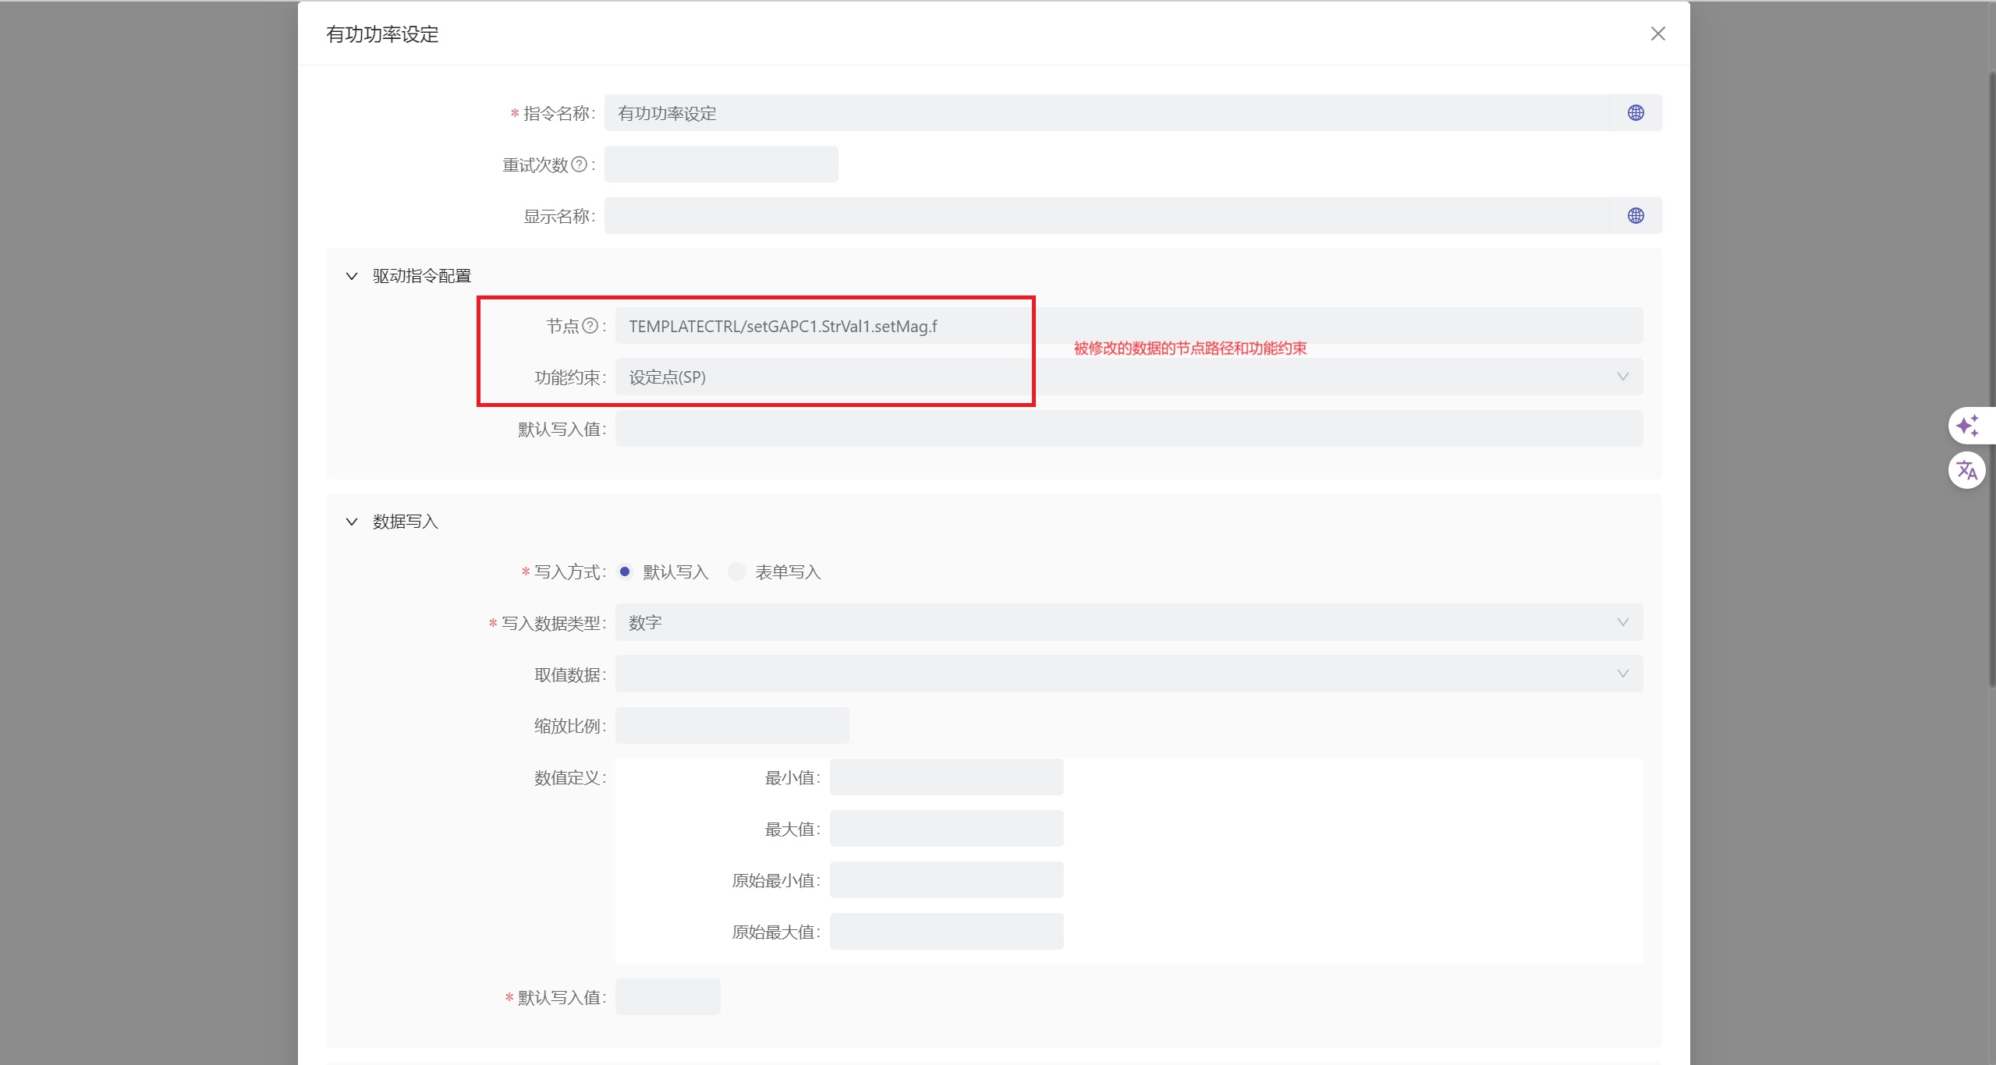Close the 有功功率设定 dialog
The height and width of the screenshot is (1065, 1996).
1658,34
